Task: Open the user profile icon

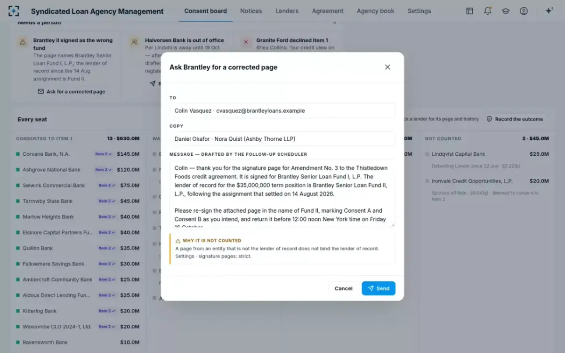Action: (x=524, y=11)
